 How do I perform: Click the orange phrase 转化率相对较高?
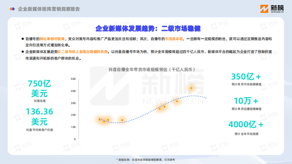52,39
